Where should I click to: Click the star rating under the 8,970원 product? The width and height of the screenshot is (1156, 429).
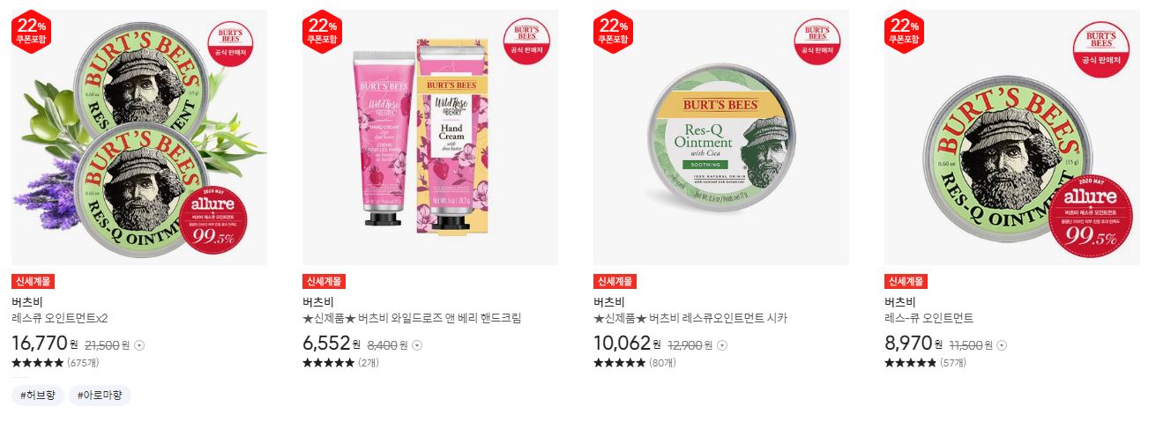(910, 363)
